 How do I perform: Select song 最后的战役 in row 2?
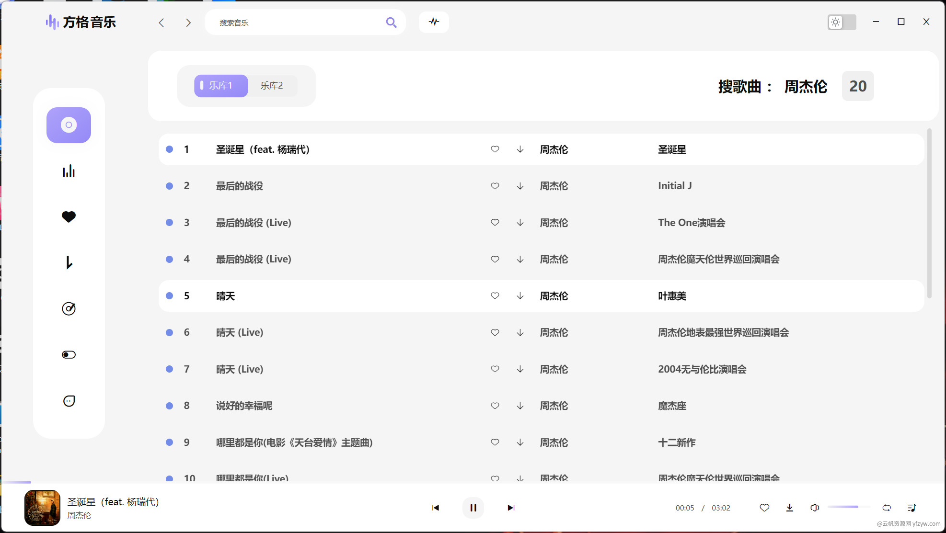(x=239, y=186)
